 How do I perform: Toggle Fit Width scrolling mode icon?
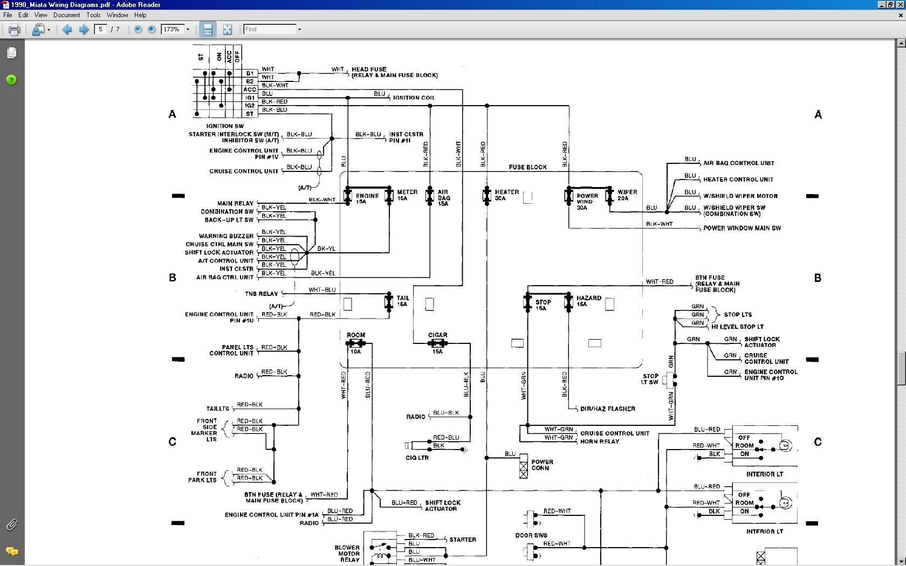208,30
